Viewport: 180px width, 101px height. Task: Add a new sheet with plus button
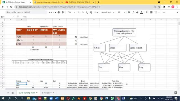pos(8,93)
